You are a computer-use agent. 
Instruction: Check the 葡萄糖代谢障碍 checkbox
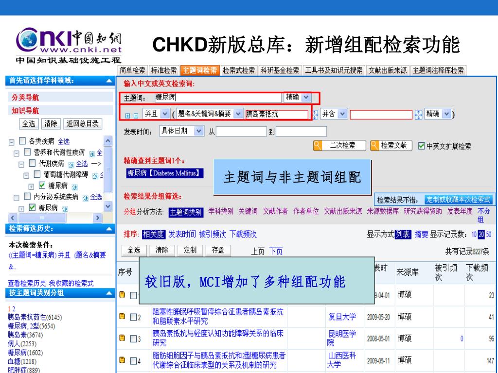[37, 174]
